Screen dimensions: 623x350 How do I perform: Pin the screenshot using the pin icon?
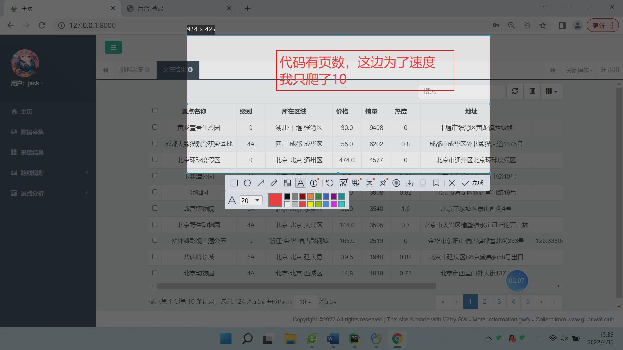(x=383, y=183)
